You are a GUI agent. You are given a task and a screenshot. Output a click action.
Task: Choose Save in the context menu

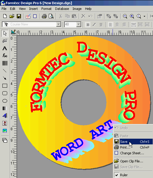click(x=133, y=142)
